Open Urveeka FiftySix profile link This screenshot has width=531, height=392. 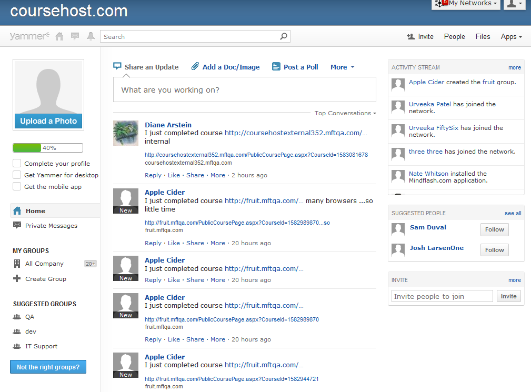click(434, 128)
